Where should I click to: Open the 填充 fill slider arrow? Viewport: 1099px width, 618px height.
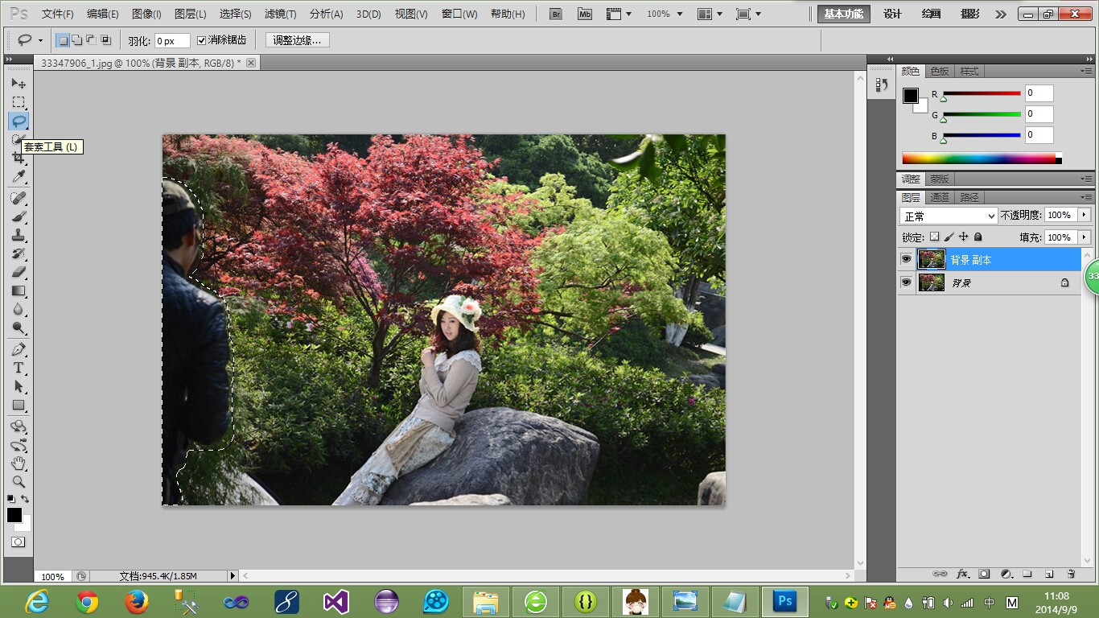coord(1085,237)
